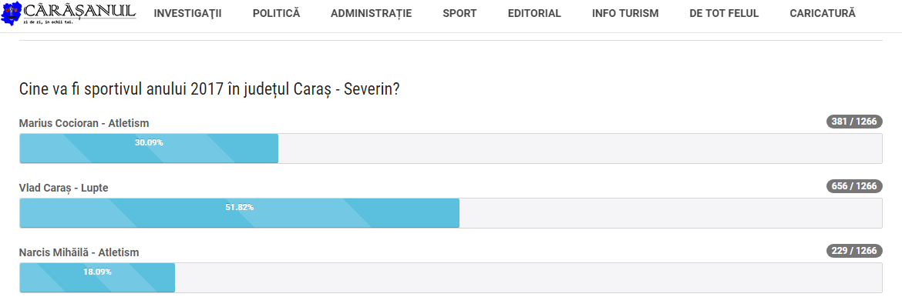Go to the Politică section

[276, 14]
